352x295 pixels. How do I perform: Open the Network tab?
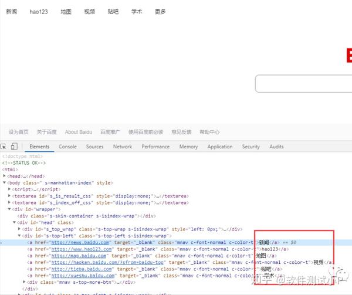123,147
